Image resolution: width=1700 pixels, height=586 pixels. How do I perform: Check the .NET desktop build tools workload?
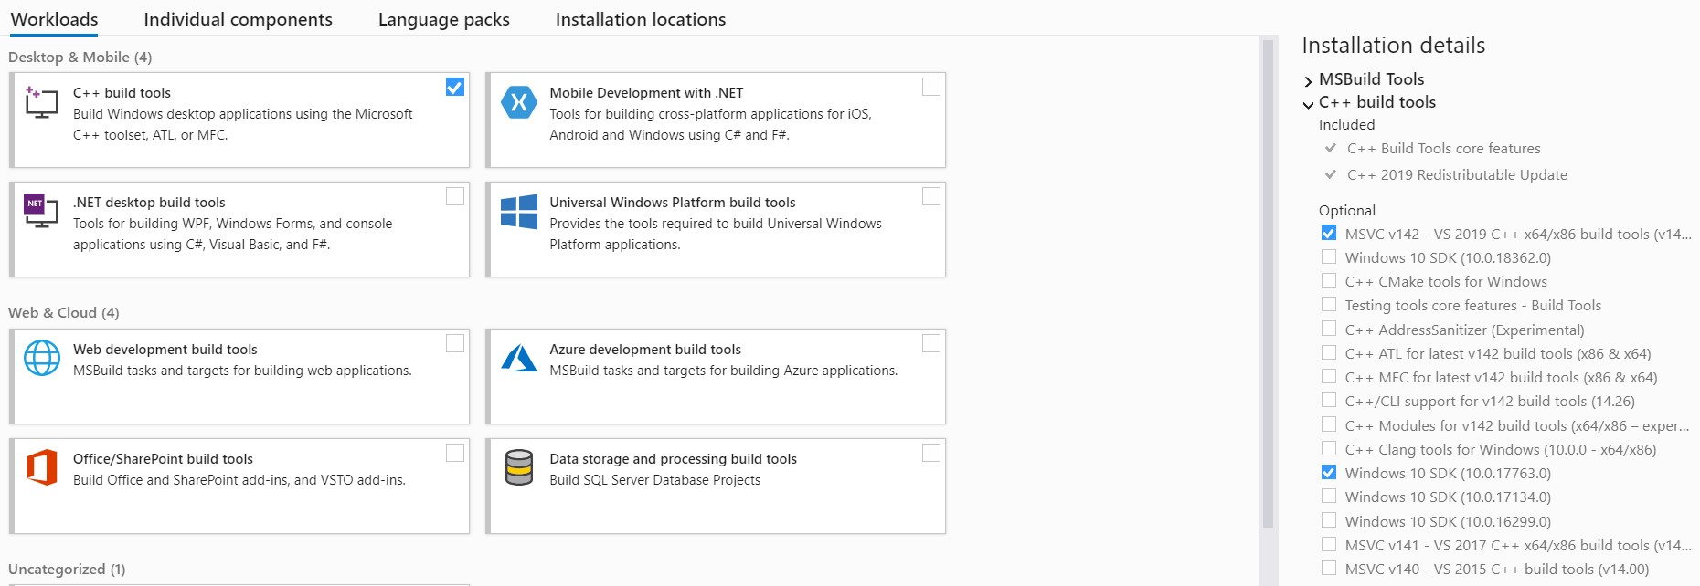[x=454, y=196]
